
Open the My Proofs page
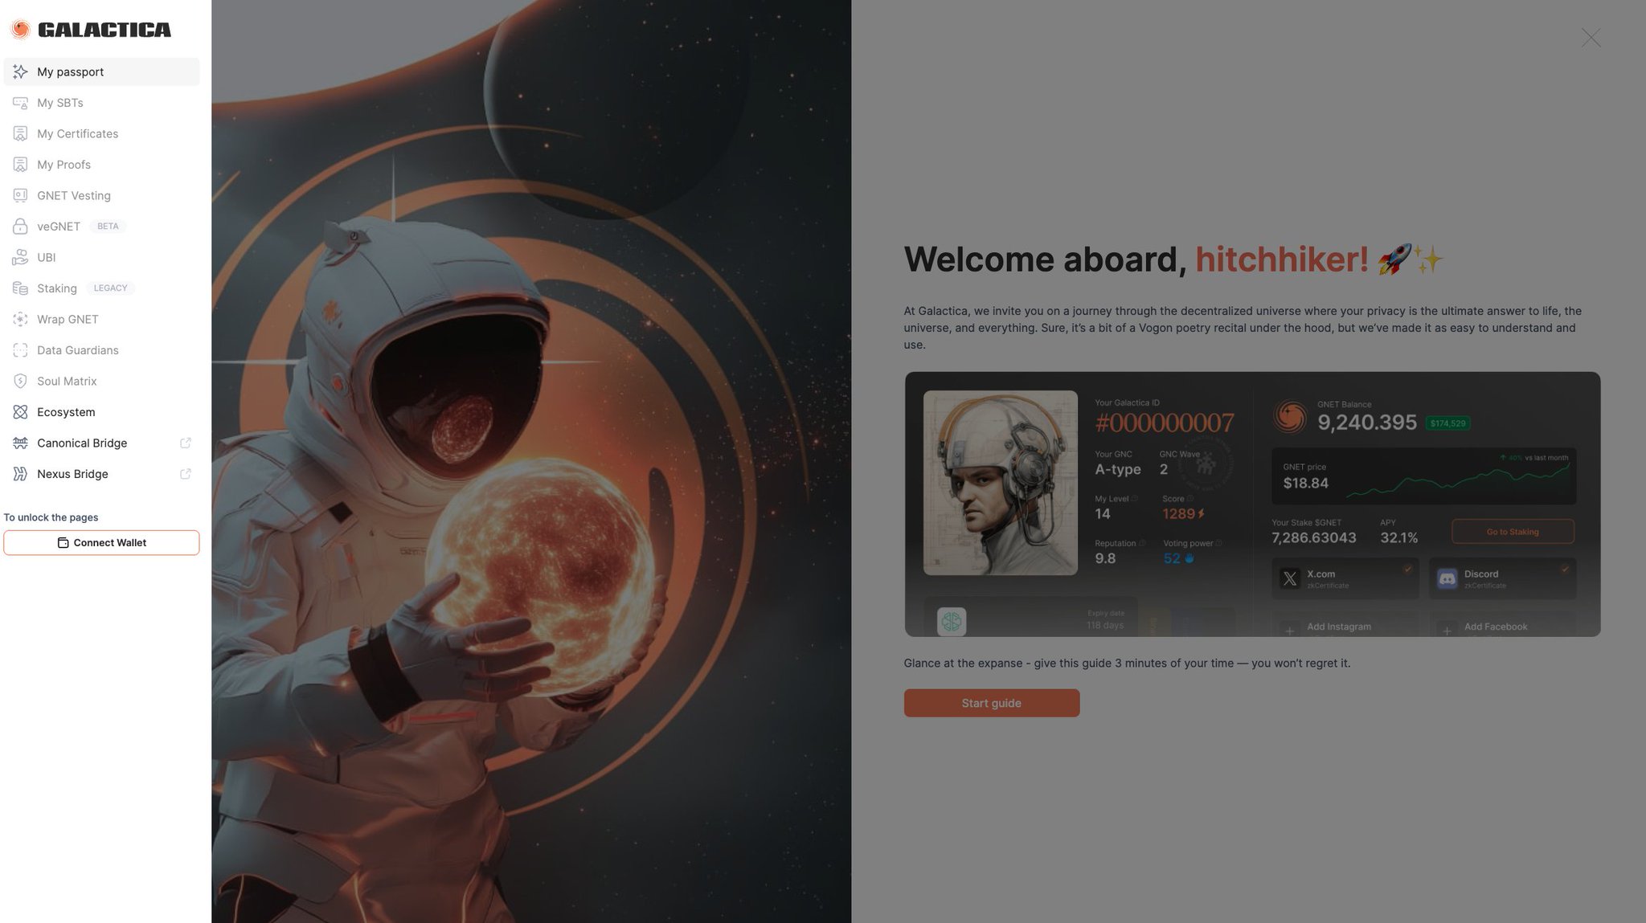point(63,165)
